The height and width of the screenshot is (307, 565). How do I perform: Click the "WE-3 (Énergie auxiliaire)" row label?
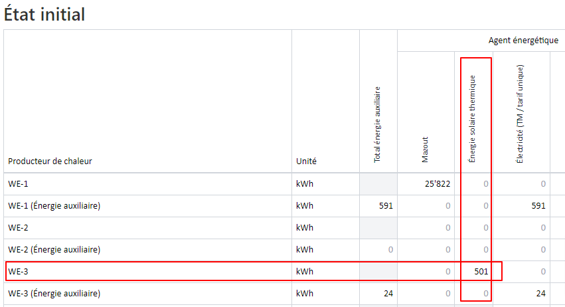[54, 294]
